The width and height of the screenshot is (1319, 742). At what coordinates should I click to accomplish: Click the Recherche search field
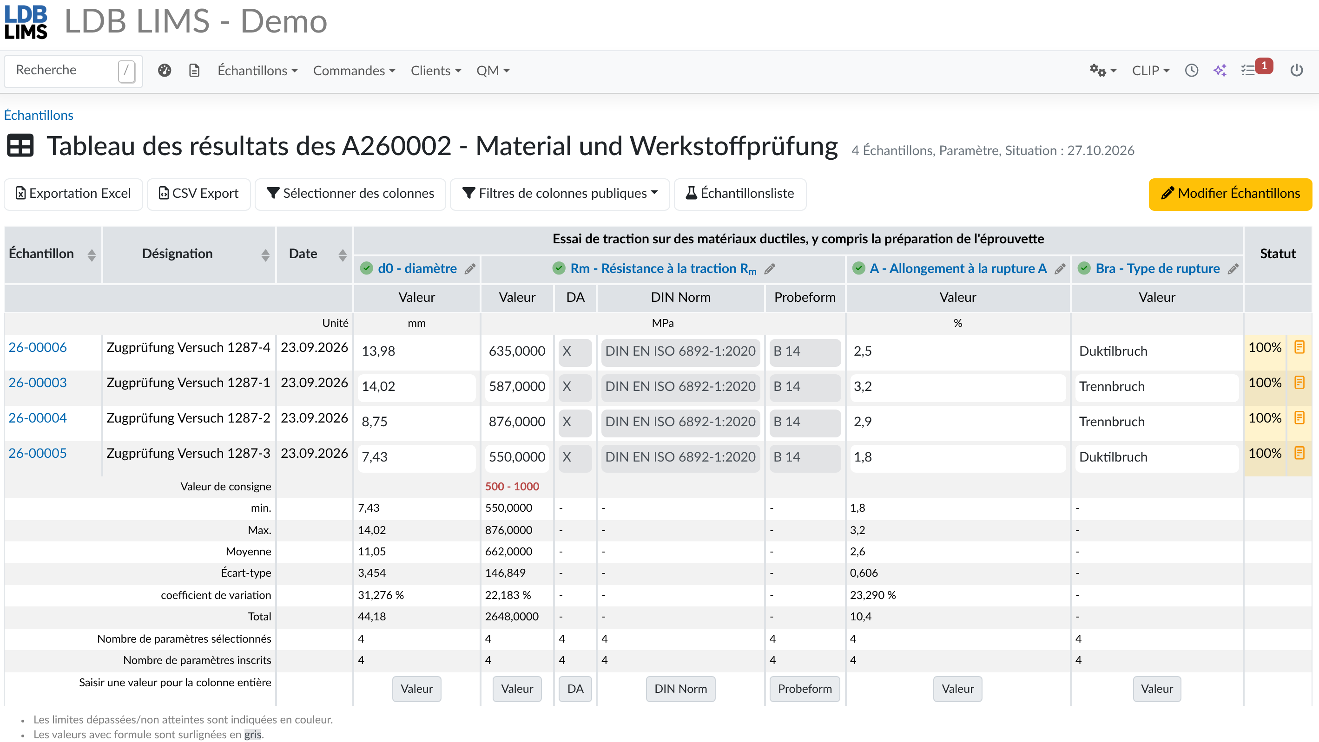[73, 71]
